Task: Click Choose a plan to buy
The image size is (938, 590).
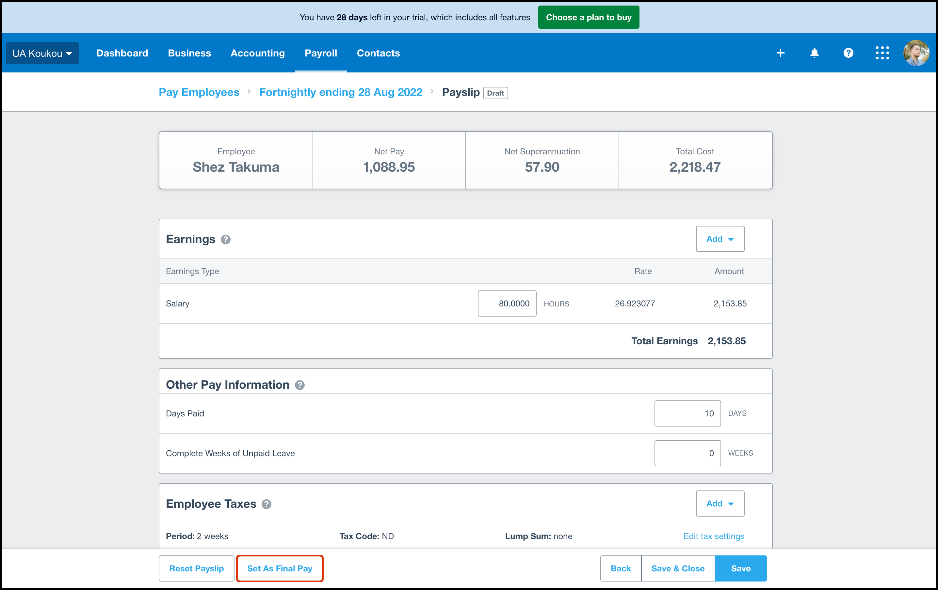Action: click(588, 17)
